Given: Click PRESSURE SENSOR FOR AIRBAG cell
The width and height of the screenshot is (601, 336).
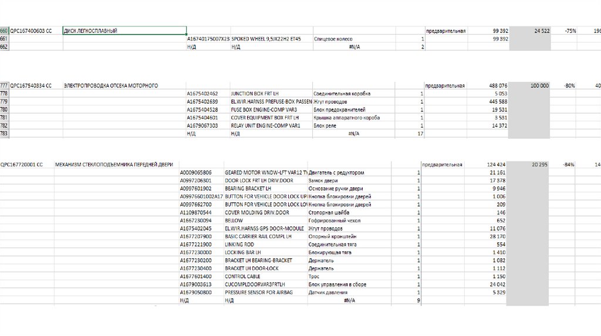Looking at the screenshot, I should tap(266, 293).
